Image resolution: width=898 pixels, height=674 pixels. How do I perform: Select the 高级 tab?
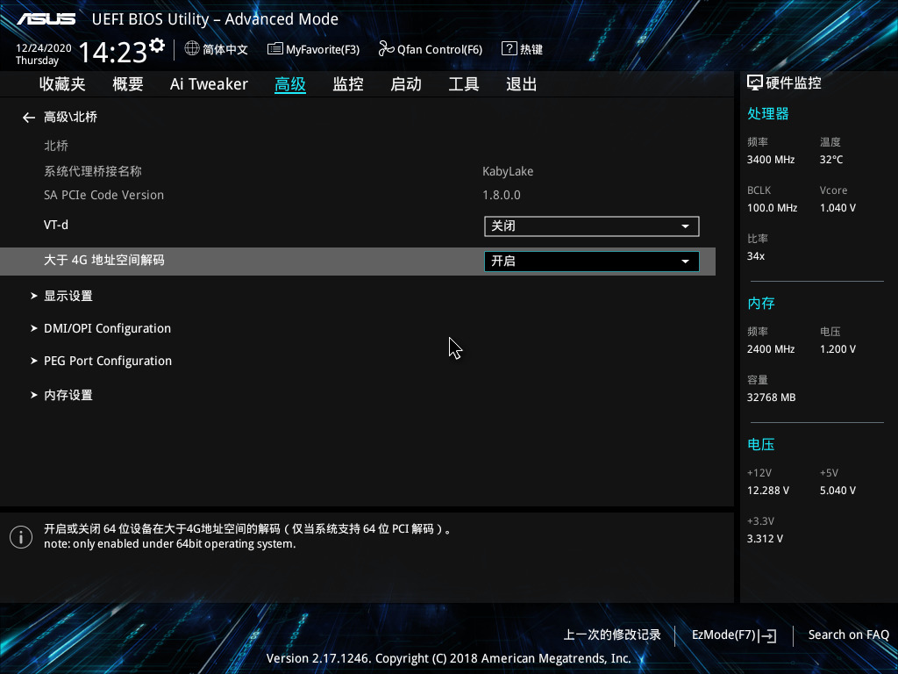tap(289, 84)
